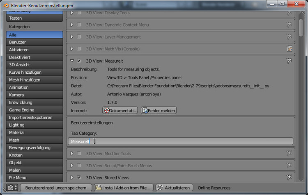Select the Lighting category
Image resolution: width=308 pixels, height=195 pixels.
coord(34,125)
